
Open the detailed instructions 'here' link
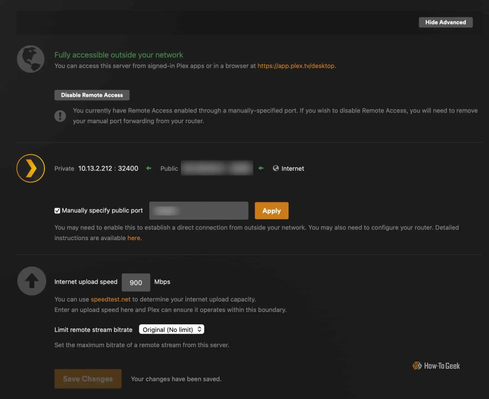coord(134,238)
